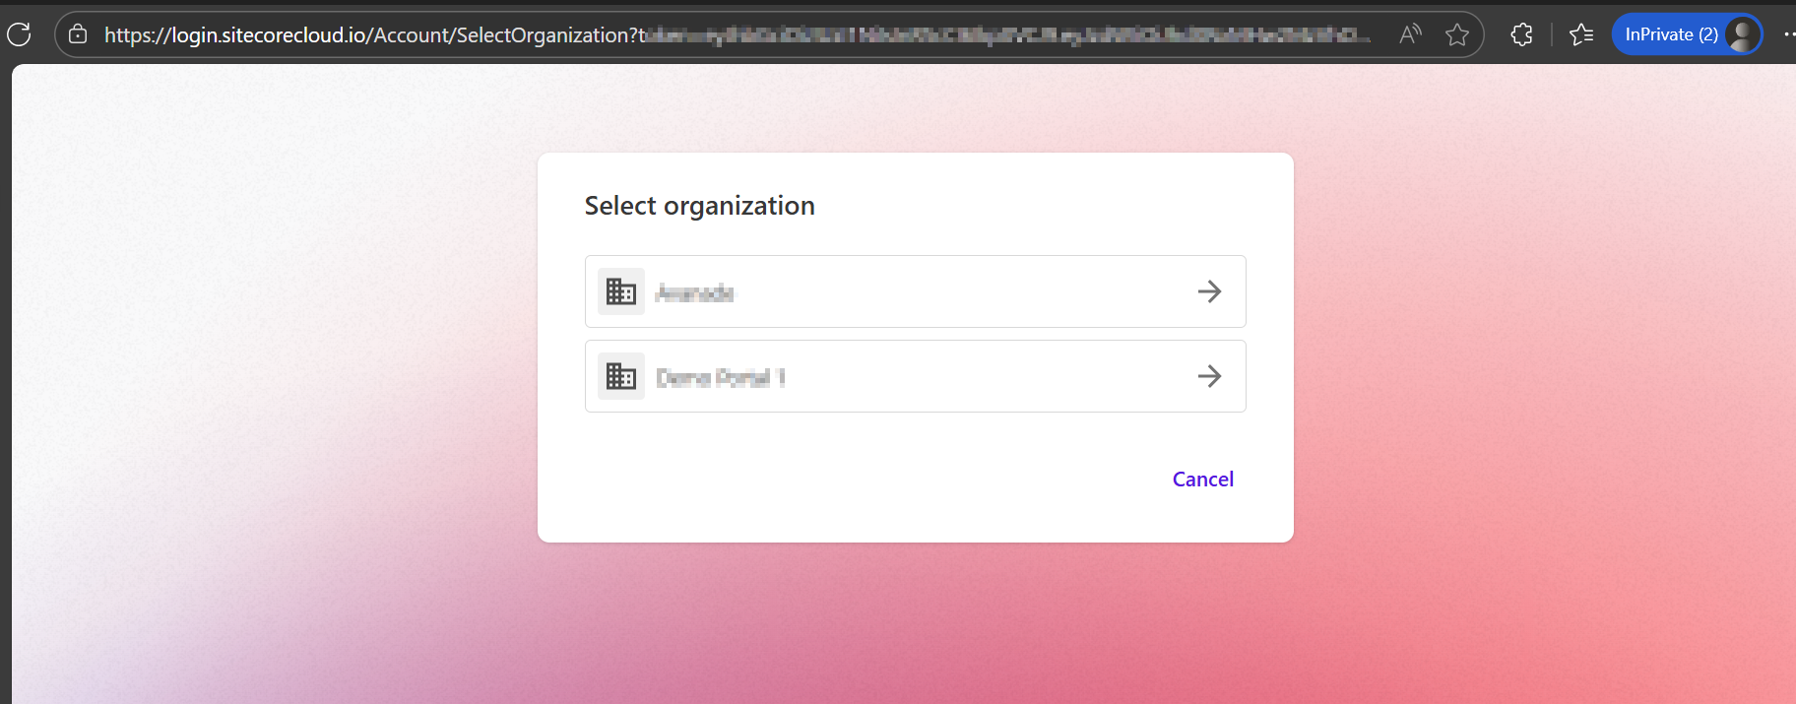View site information via the lock icon
This screenshot has height=704, width=1796.
click(78, 34)
